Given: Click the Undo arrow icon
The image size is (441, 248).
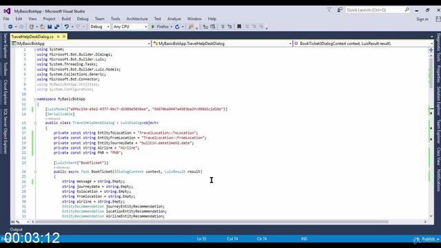Looking at the screenshot, I should (x=66, y=27).
